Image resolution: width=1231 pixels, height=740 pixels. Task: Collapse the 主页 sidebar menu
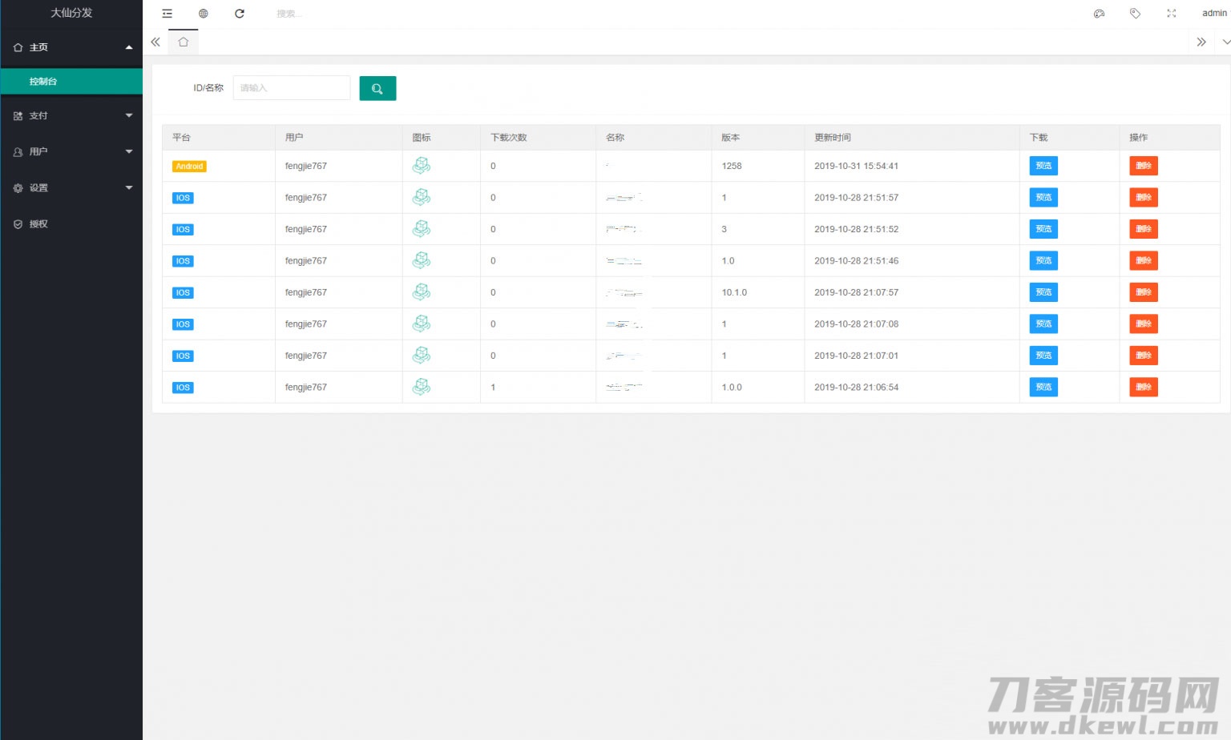pos(71,48)
